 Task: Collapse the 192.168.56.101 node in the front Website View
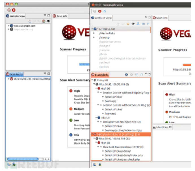(92, 29)
